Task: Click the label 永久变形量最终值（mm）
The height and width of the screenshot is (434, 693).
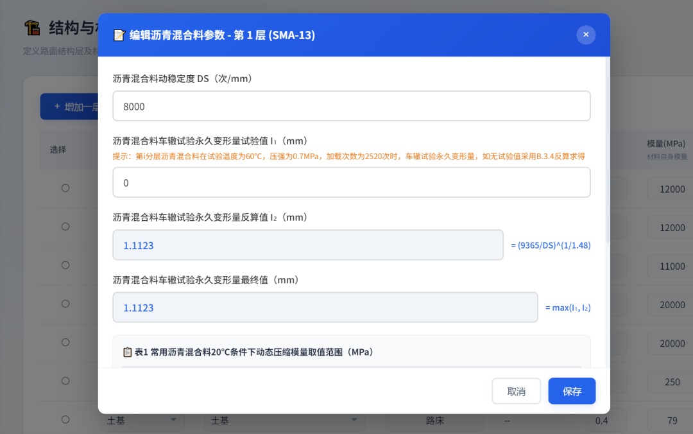Action: [x=206, y=280]
